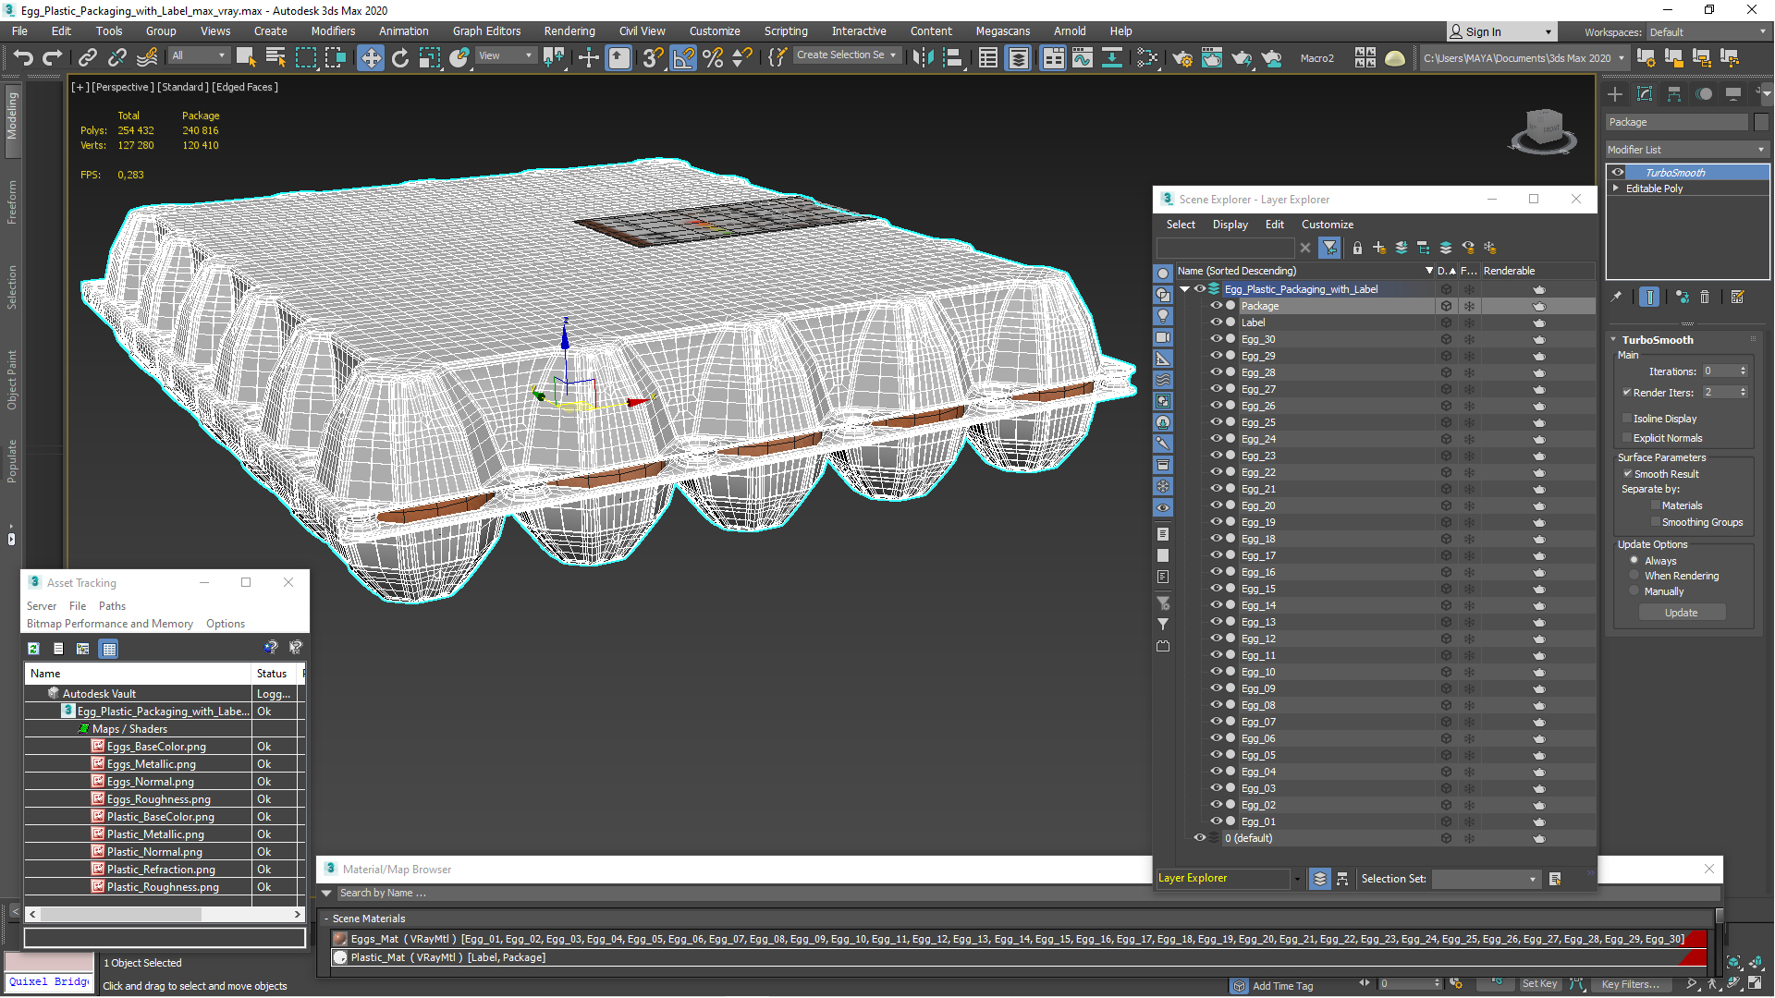Image resolution: width=1775 pixels, height=998 pixels.
Task: Toggle visibility eye for Label object
Action: (1217, 323)
